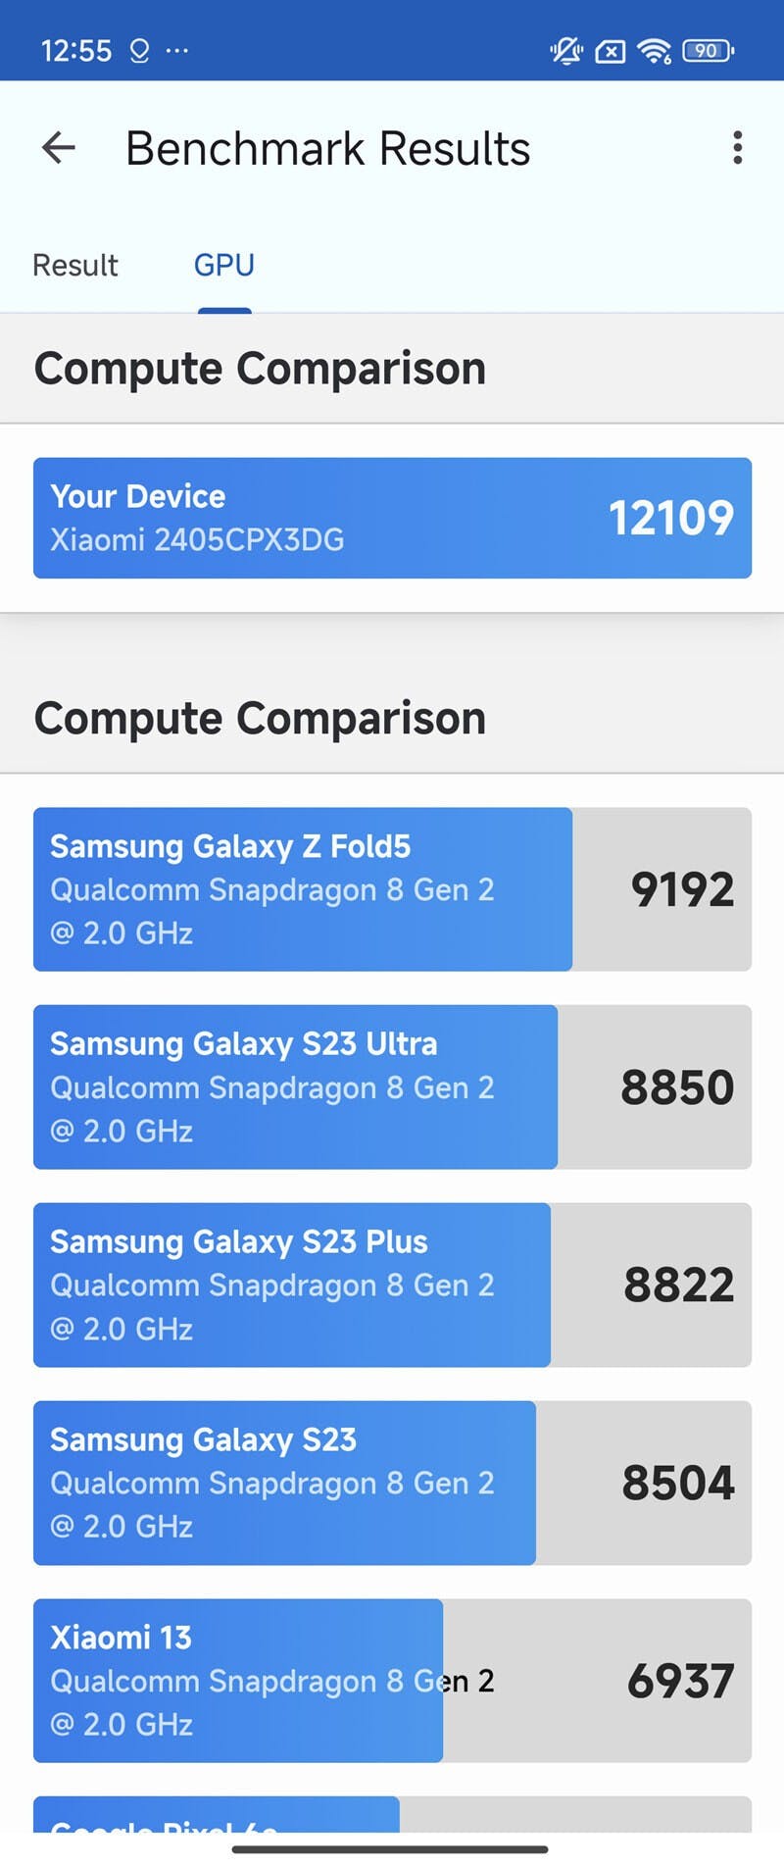The height and width of the screenshot is (1866, 784).
Task: Open Your Device Xiaomi 2405CPX3DG card
Action: click(392, 518)
